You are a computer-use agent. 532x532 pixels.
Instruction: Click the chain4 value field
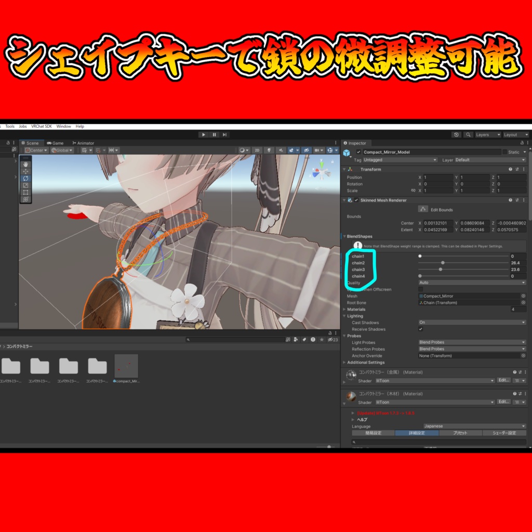click(518, 276)
